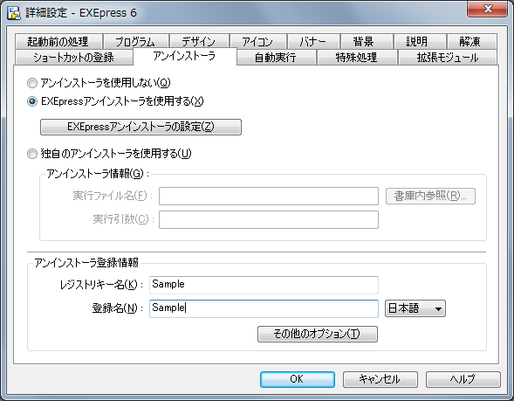Click the EXEpressアンインストーラの設定 button

point(140,127)
